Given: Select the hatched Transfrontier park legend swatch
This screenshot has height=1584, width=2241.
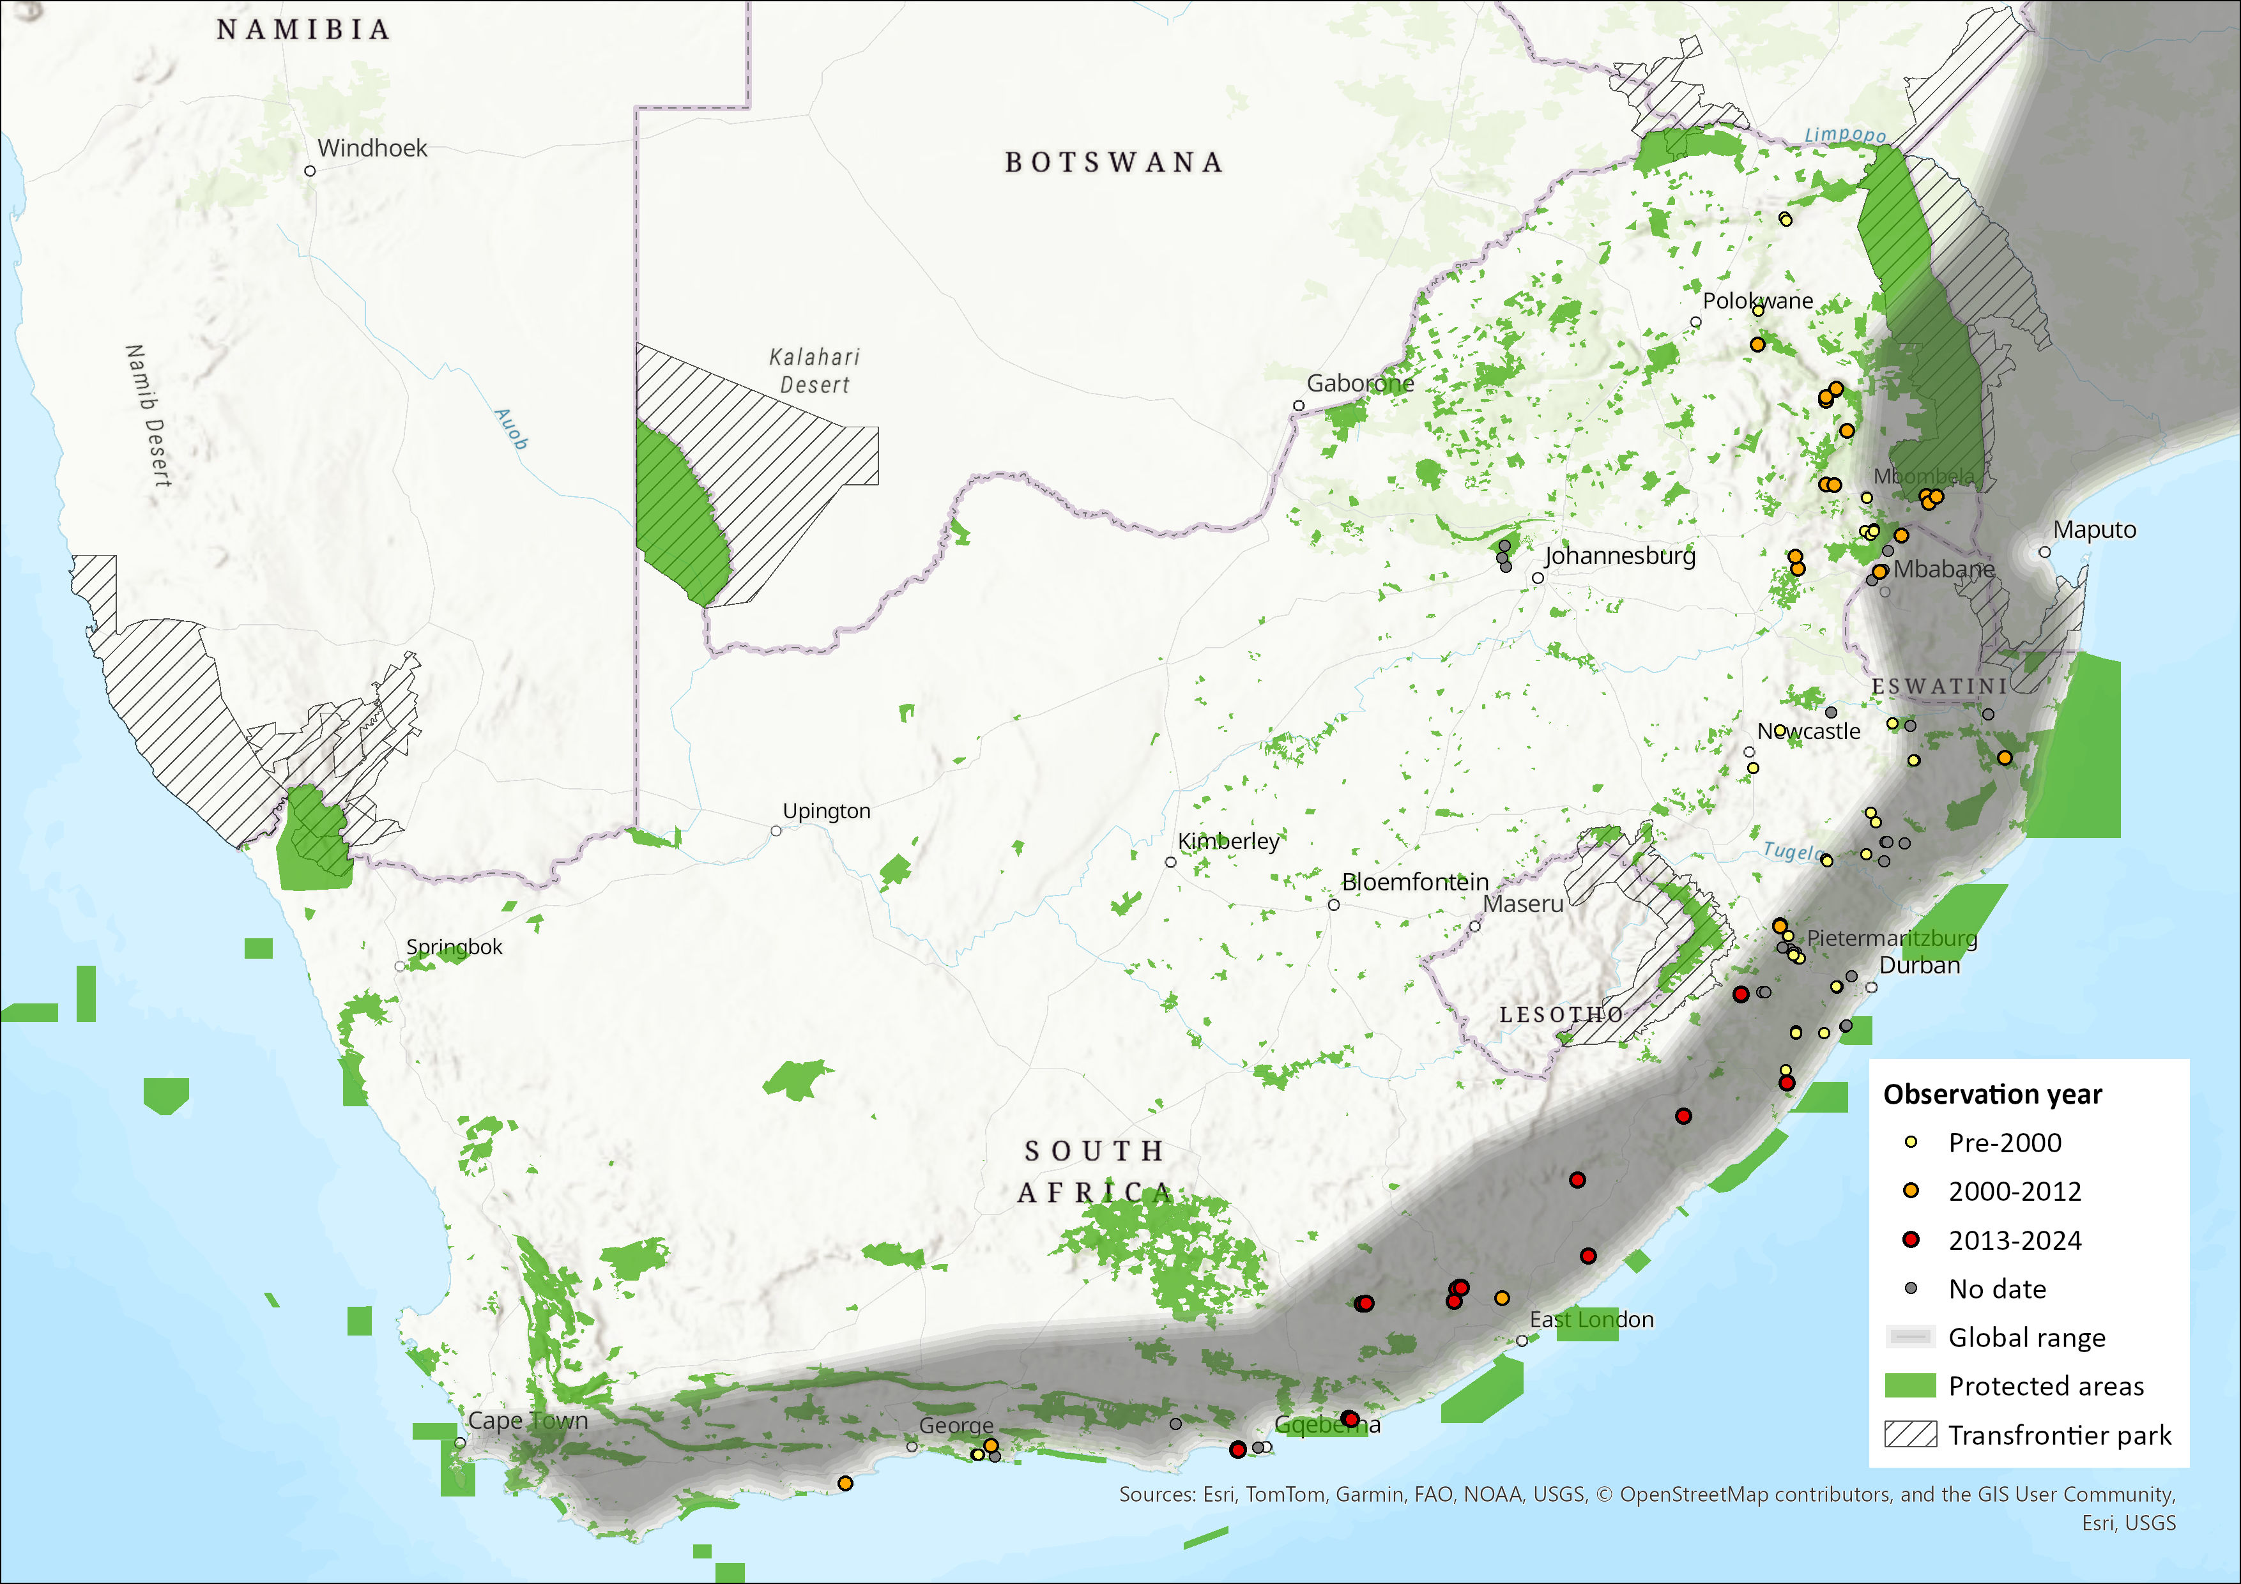Looking at the screenshot, I should [1910, 1435].
